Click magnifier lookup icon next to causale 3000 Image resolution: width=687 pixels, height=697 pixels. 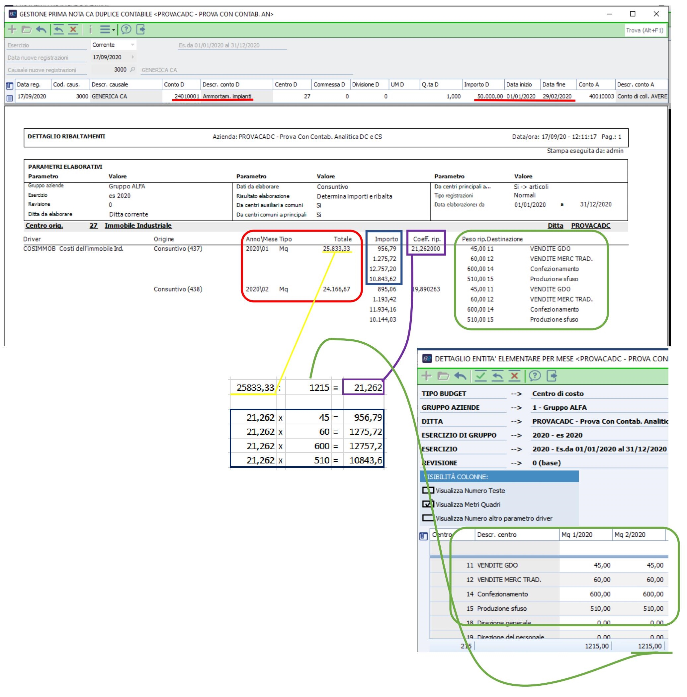132,69
